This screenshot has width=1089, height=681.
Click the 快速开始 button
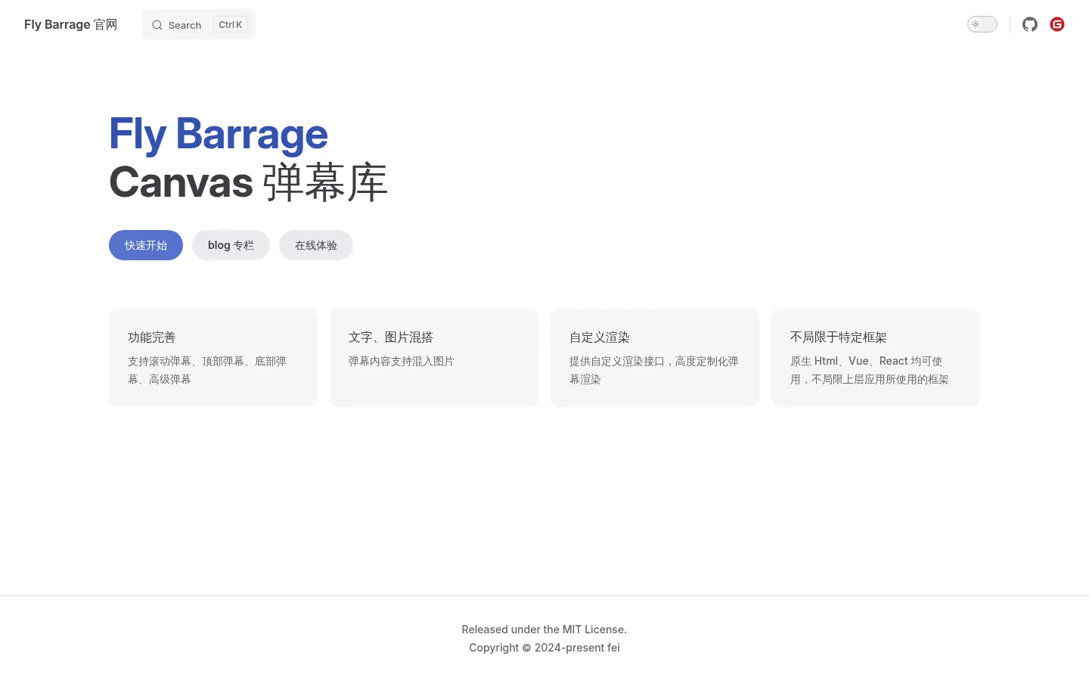pyautogui.click(x=146, y=245)
